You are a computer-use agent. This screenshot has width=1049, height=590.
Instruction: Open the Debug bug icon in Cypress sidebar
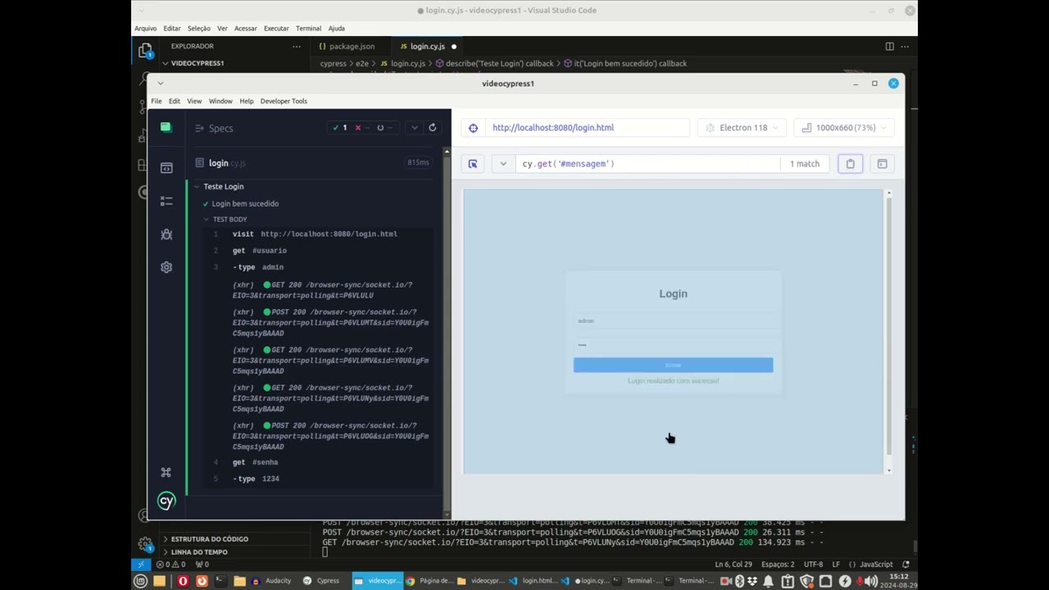[166, 234]
